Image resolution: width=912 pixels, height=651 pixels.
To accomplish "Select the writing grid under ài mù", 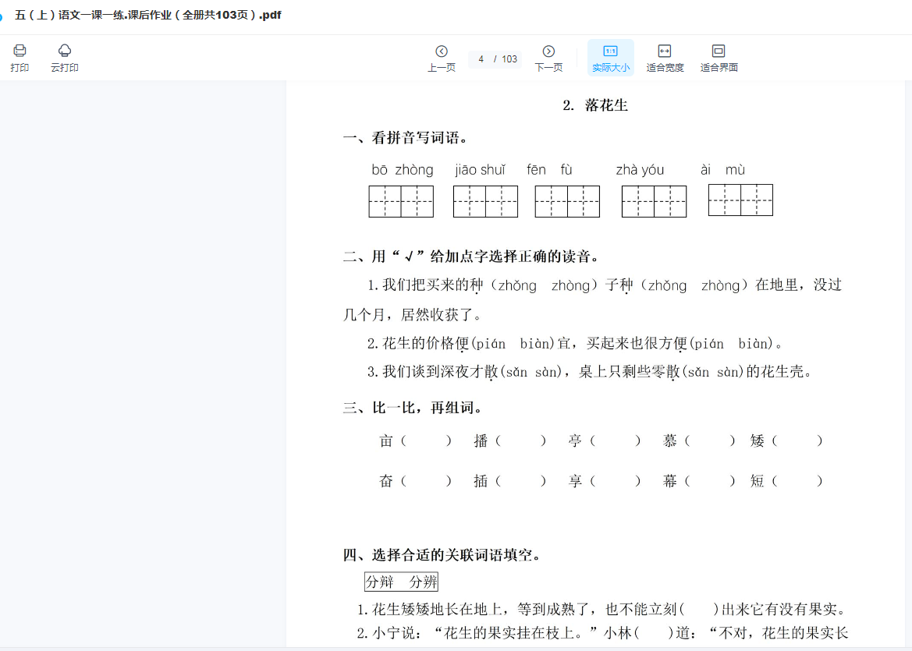I will pyautogui.click(x=740, y=200).
